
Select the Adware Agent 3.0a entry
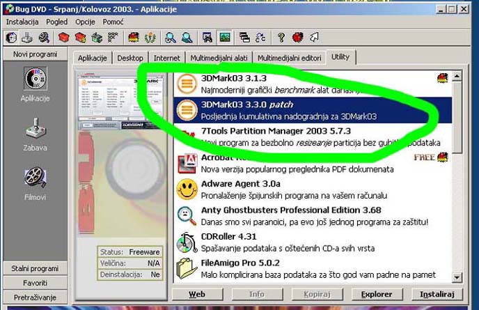[x=312, y=189]
